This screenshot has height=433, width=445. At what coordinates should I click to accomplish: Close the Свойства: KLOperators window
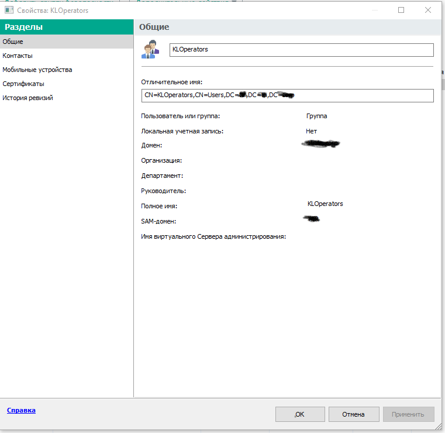[427, 10]
